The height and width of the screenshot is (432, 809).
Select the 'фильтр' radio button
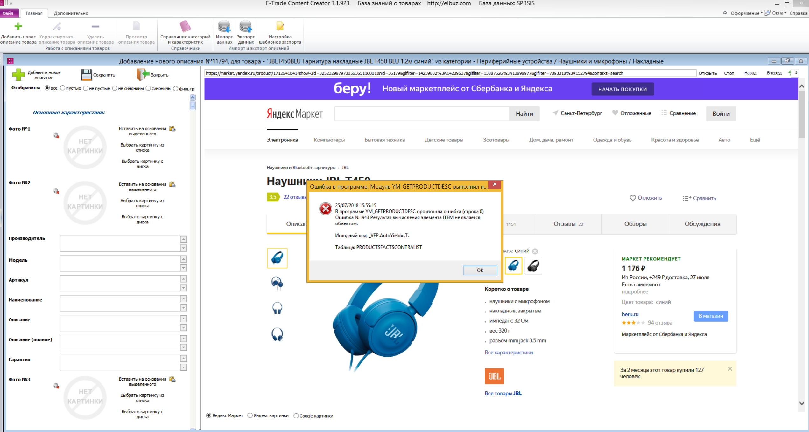tap(176, 89)
